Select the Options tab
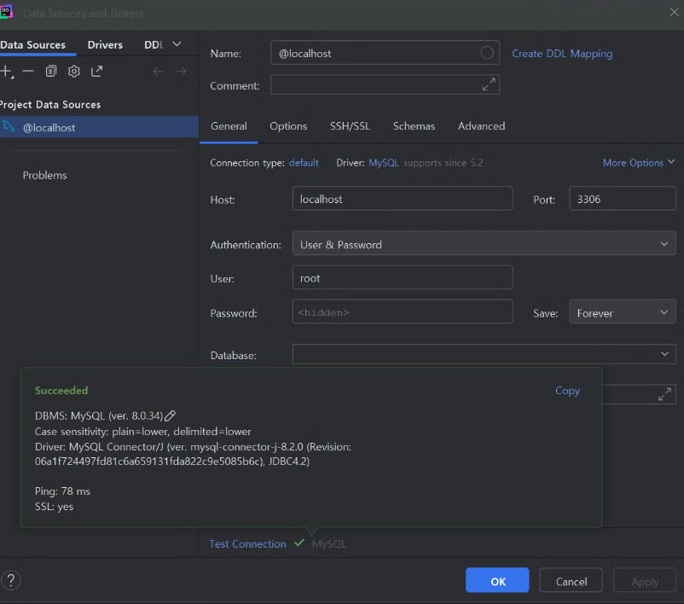 coord(288,126)
